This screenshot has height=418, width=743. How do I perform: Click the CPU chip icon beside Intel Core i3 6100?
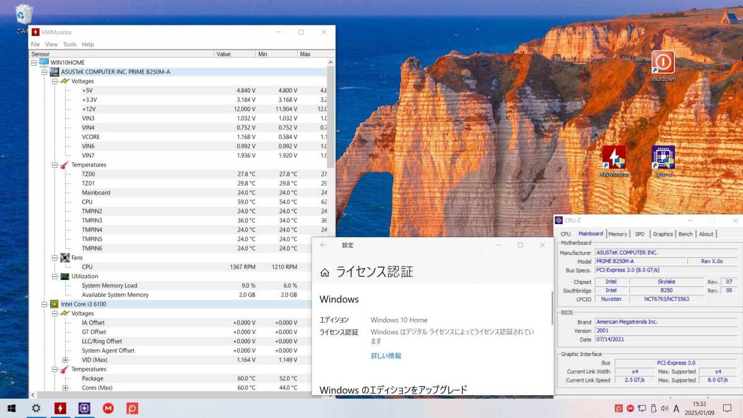click(54, 304)
